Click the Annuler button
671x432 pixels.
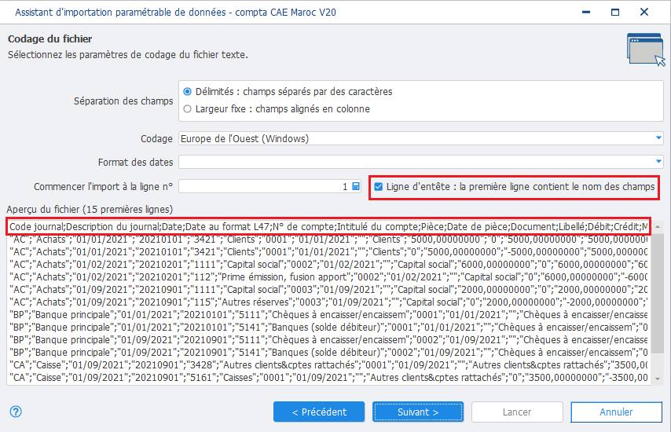click(x=616, y=412)
